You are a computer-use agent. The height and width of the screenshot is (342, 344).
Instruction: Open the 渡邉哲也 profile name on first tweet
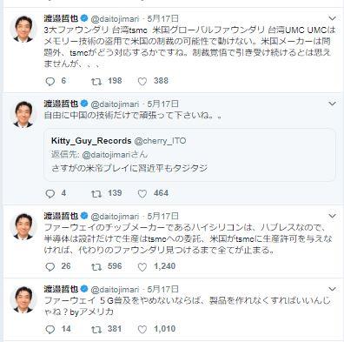[x=61, y=18]
